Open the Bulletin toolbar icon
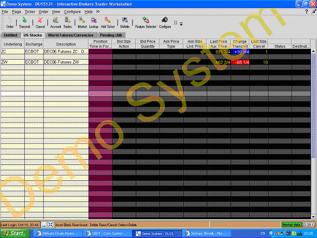 point(125,22)
